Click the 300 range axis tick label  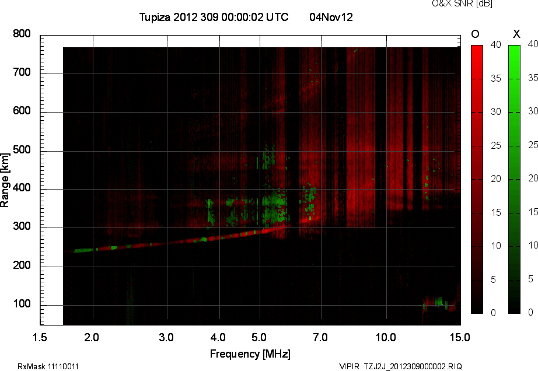[x=22, y=226]
